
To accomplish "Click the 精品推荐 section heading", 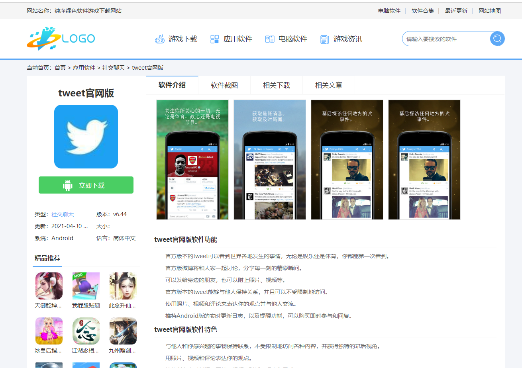I will pyautogui.click(x=47, y=258).
